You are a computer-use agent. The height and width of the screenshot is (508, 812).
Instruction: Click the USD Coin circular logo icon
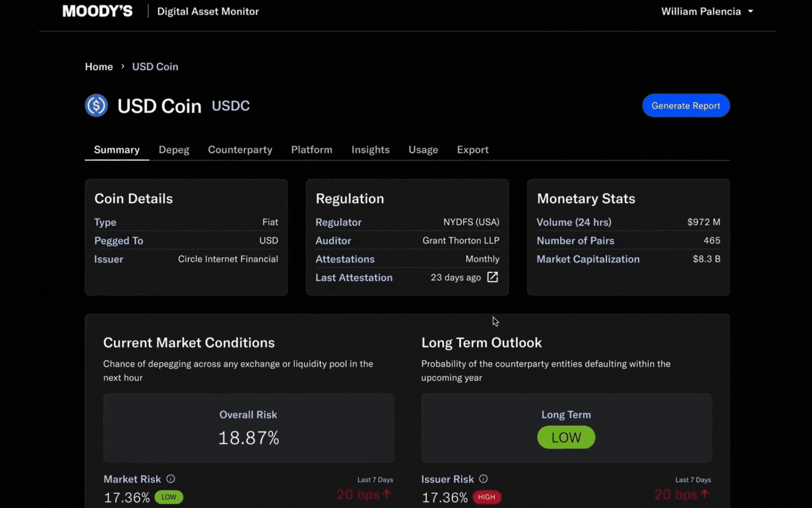click(x=96, y=105)
